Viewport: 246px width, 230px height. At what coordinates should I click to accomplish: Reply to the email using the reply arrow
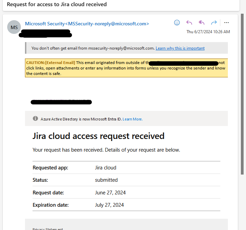(189, 23)
